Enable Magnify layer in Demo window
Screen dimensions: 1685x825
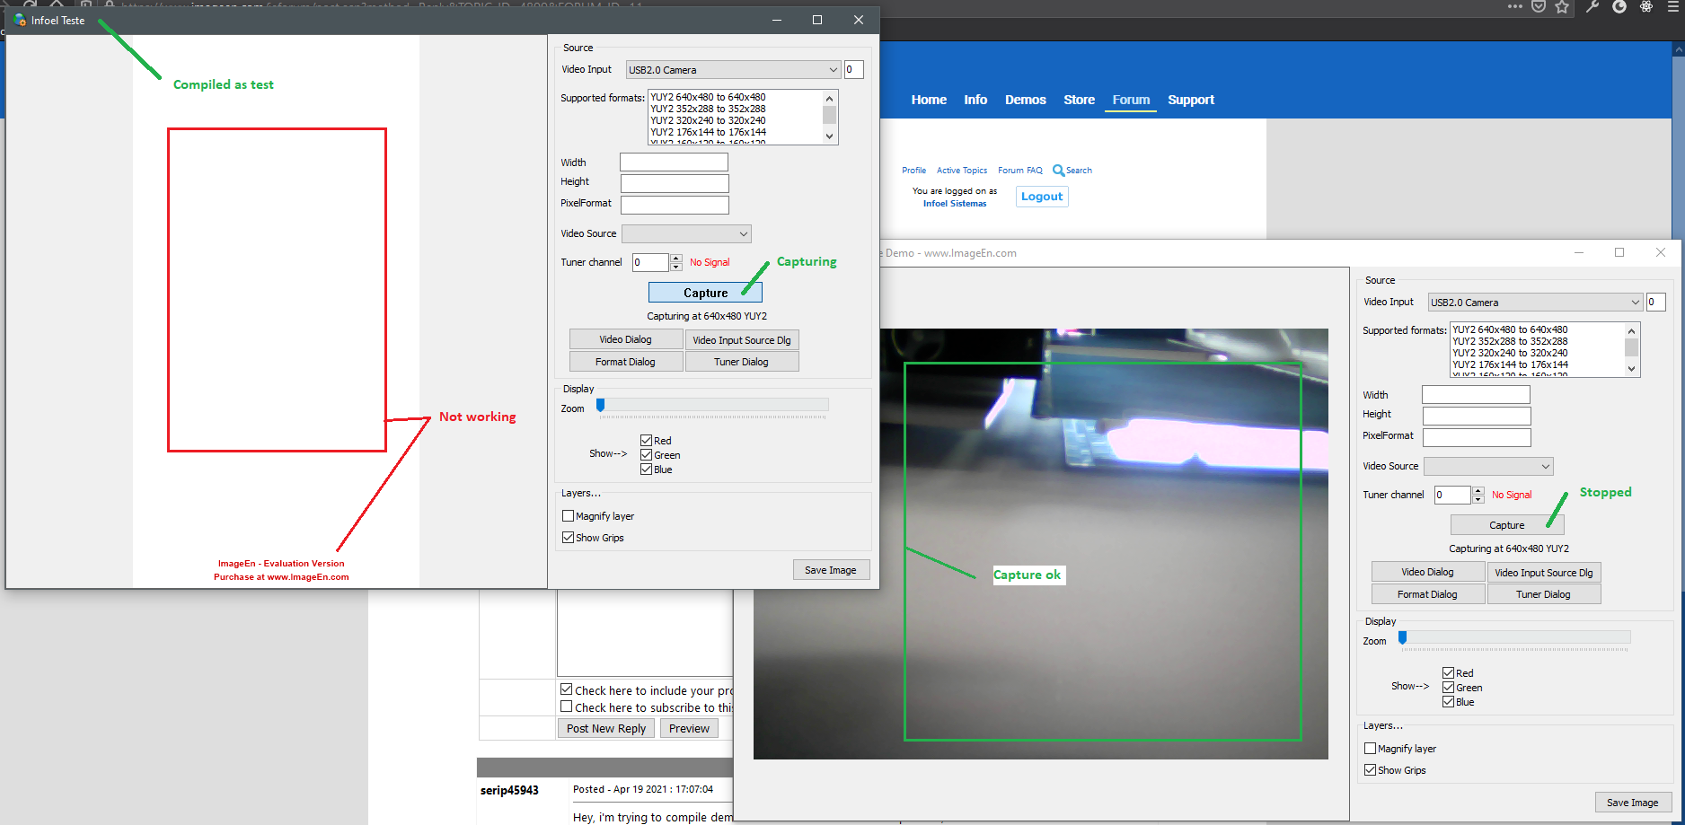point(1370,749)
